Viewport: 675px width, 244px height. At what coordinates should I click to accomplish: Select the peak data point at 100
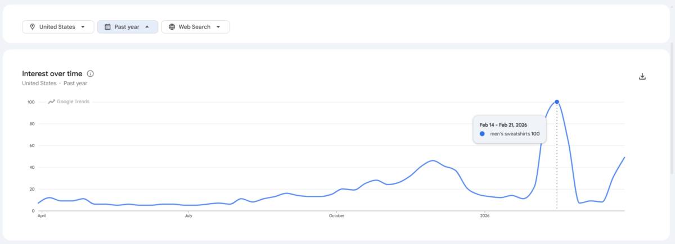[x=557, y=102]
